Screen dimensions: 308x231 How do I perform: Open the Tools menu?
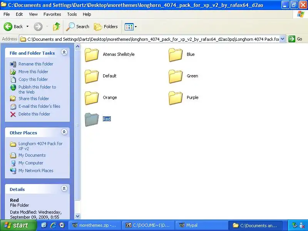pos(72,14)
